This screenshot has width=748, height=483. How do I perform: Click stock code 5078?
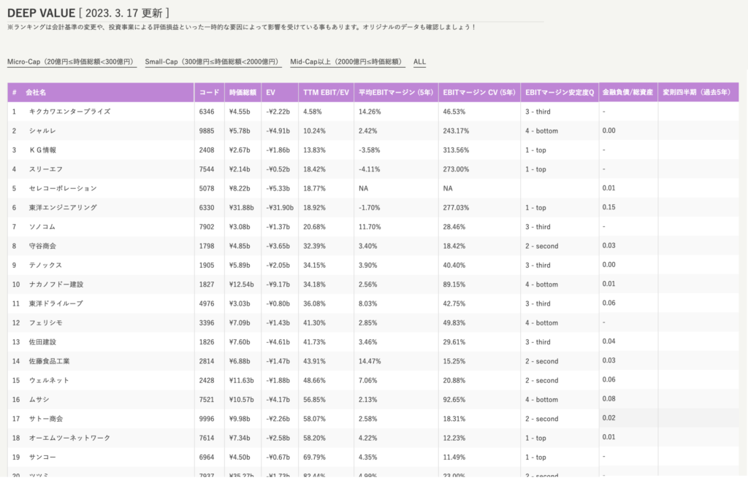pyautogui.click(x=207, y=188)
